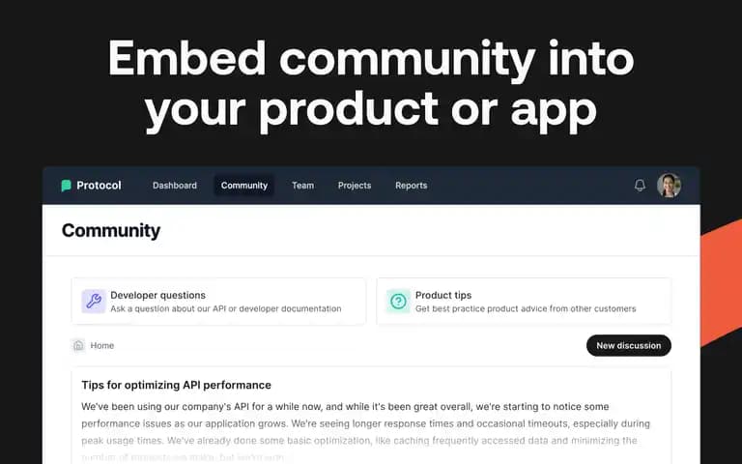This screenshot has height=464, width=742.
Task: Go to the Dashboard nav item
Action: (x=175, y=186)
